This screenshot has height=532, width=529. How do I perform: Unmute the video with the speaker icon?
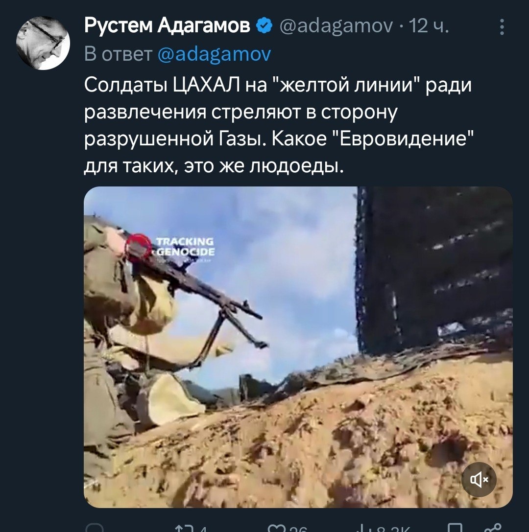[x=479, y=480]
